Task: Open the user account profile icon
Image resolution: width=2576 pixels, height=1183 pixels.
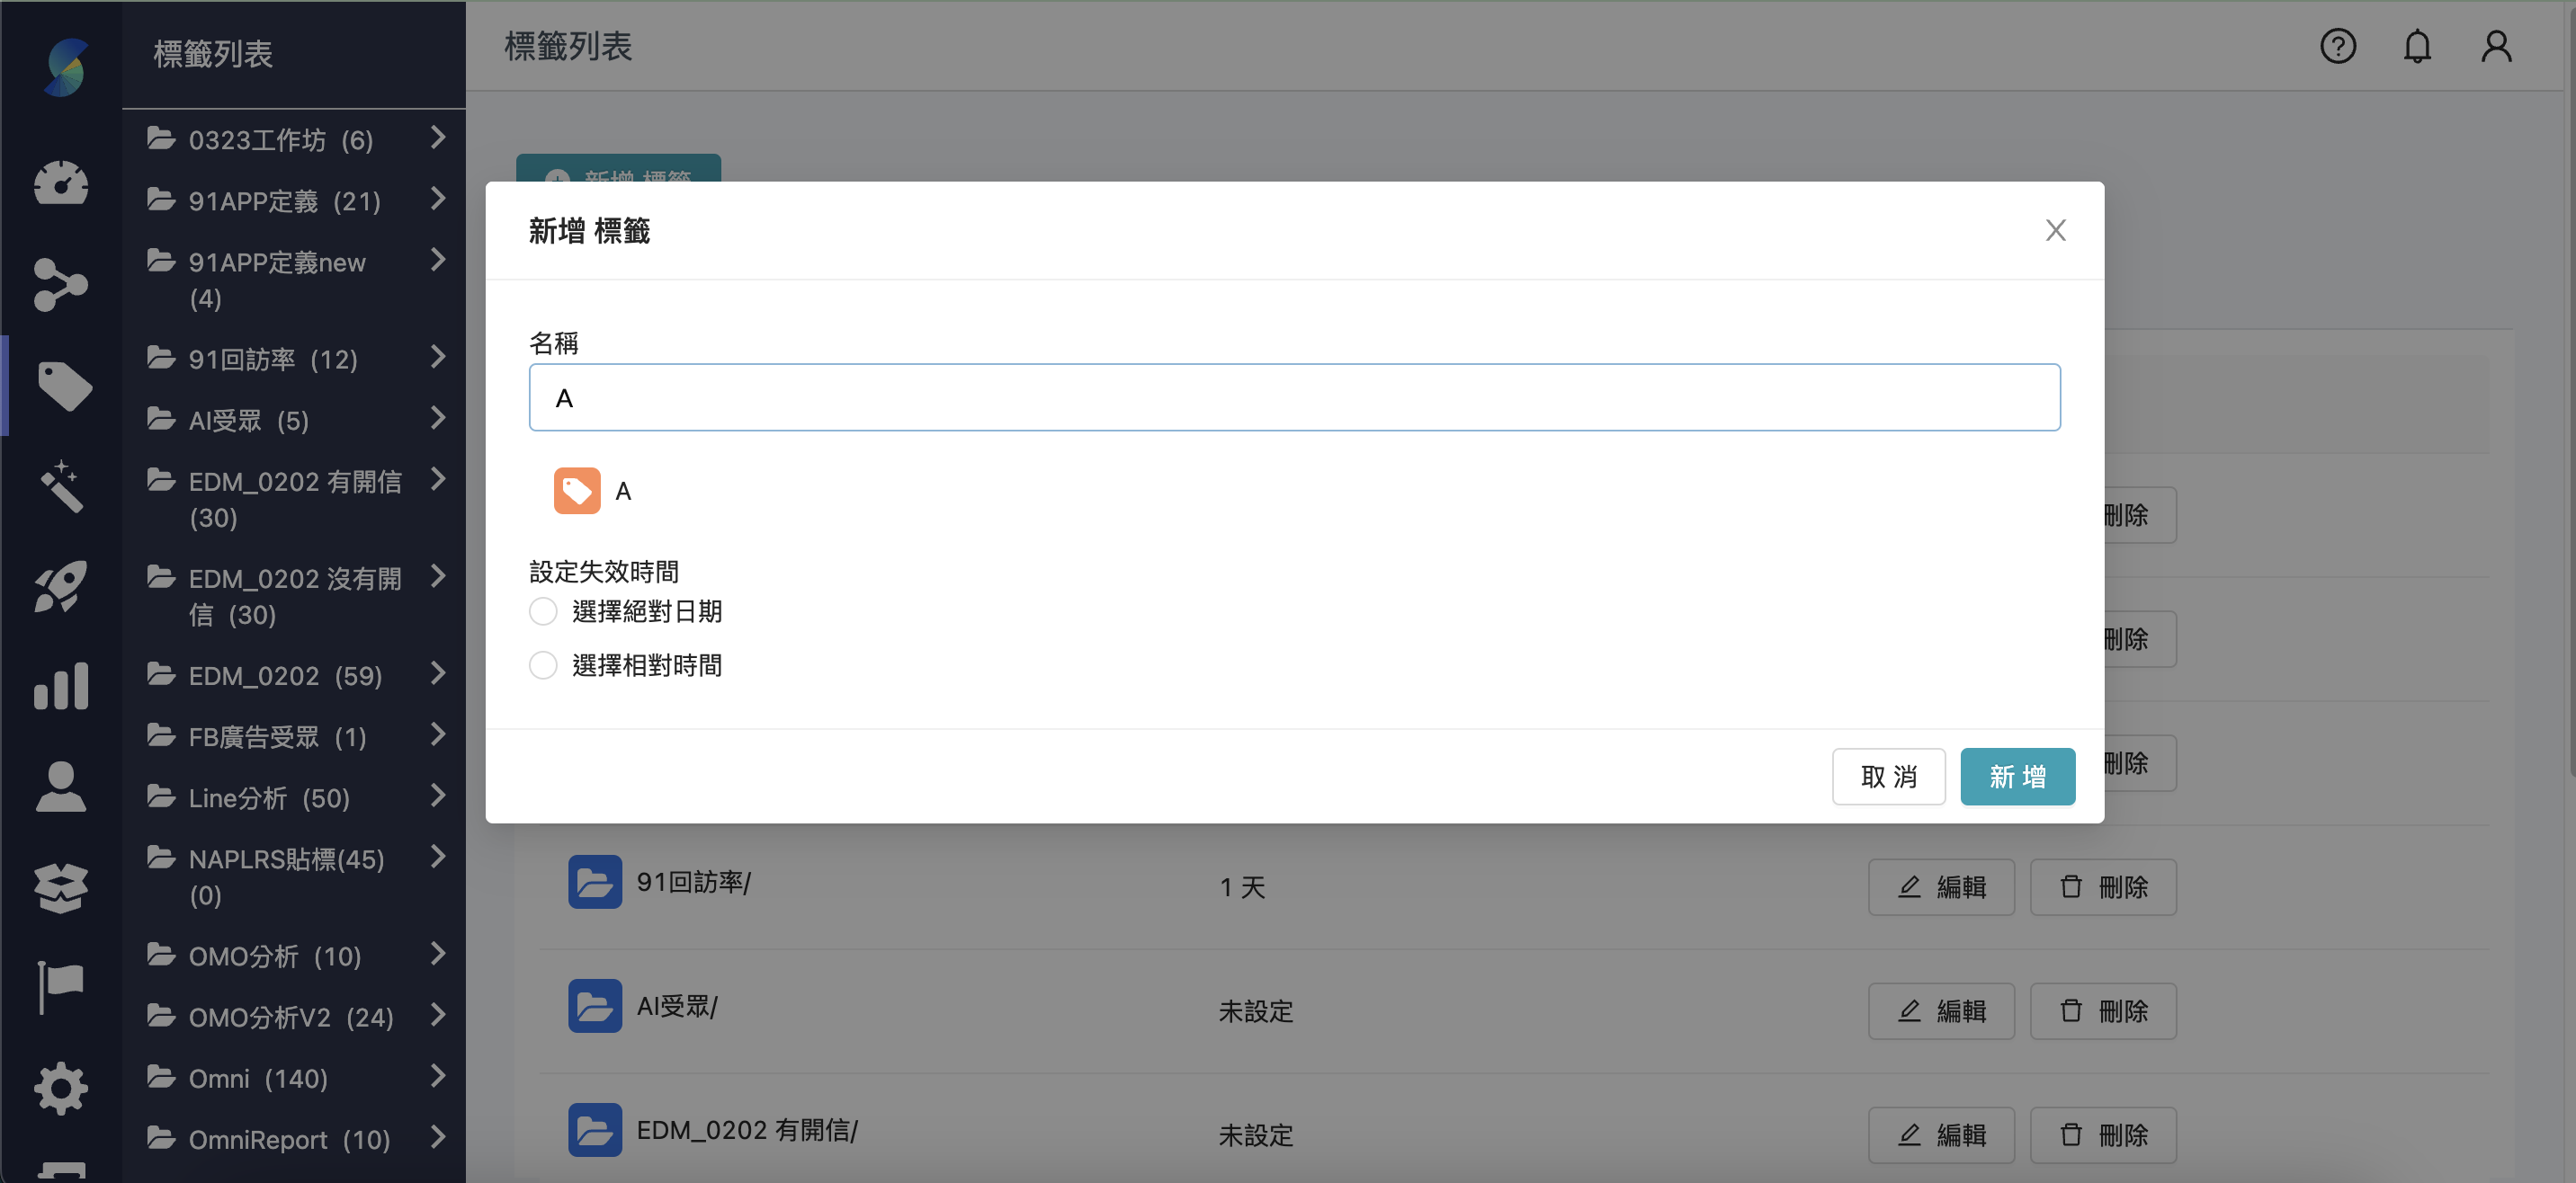Action: pos(2495,47)
